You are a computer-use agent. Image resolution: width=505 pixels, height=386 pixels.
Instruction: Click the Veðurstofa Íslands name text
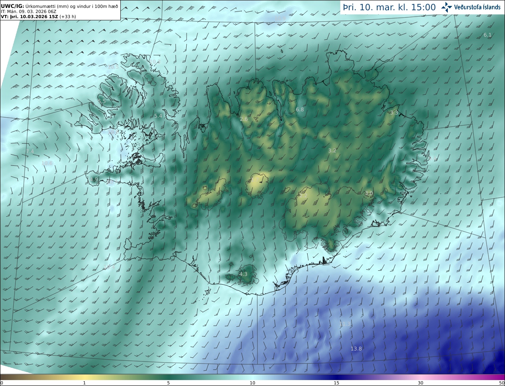(477, 7)
